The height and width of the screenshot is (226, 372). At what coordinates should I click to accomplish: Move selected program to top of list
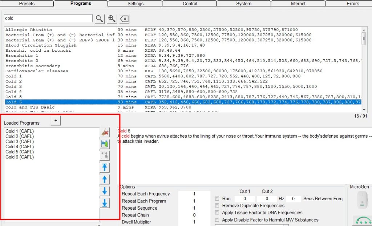(x=105, y=168)
